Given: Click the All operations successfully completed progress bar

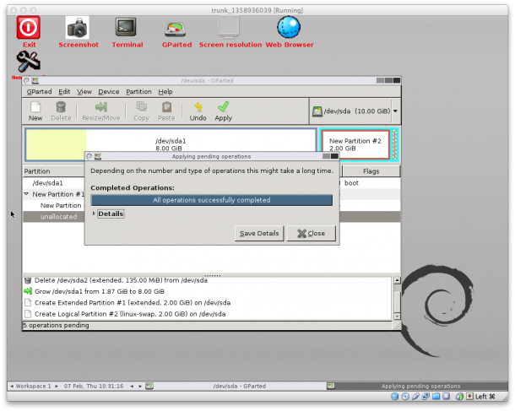Looking at the screenshot, I should 212,200.
